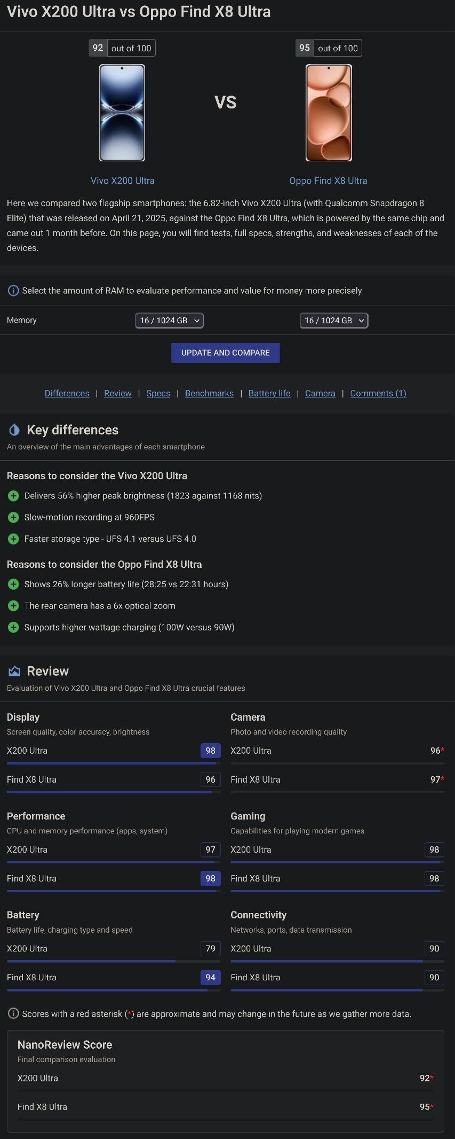
Task: Click the Key differences heading
Action: [73, 430]
